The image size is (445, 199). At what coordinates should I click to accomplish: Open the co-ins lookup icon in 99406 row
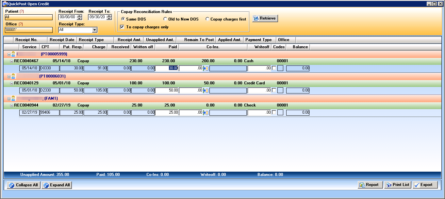[x=206, y=113]
